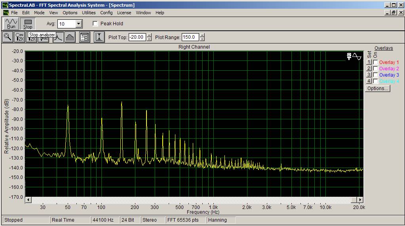Viewport: 405px width, 226px height.
Task: Click the Run analyzer button
Action: coord(11,23)
